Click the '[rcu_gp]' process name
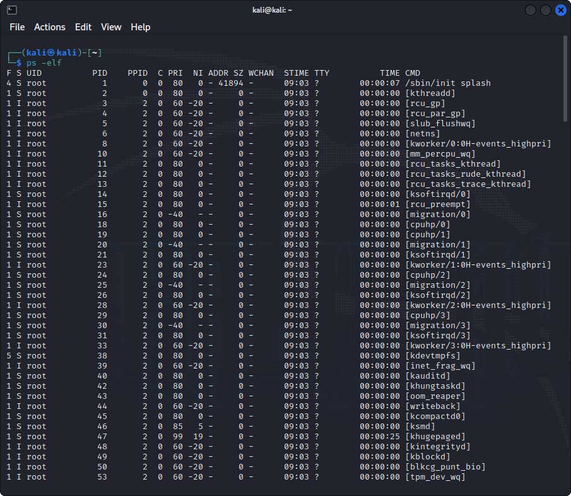 425,103
